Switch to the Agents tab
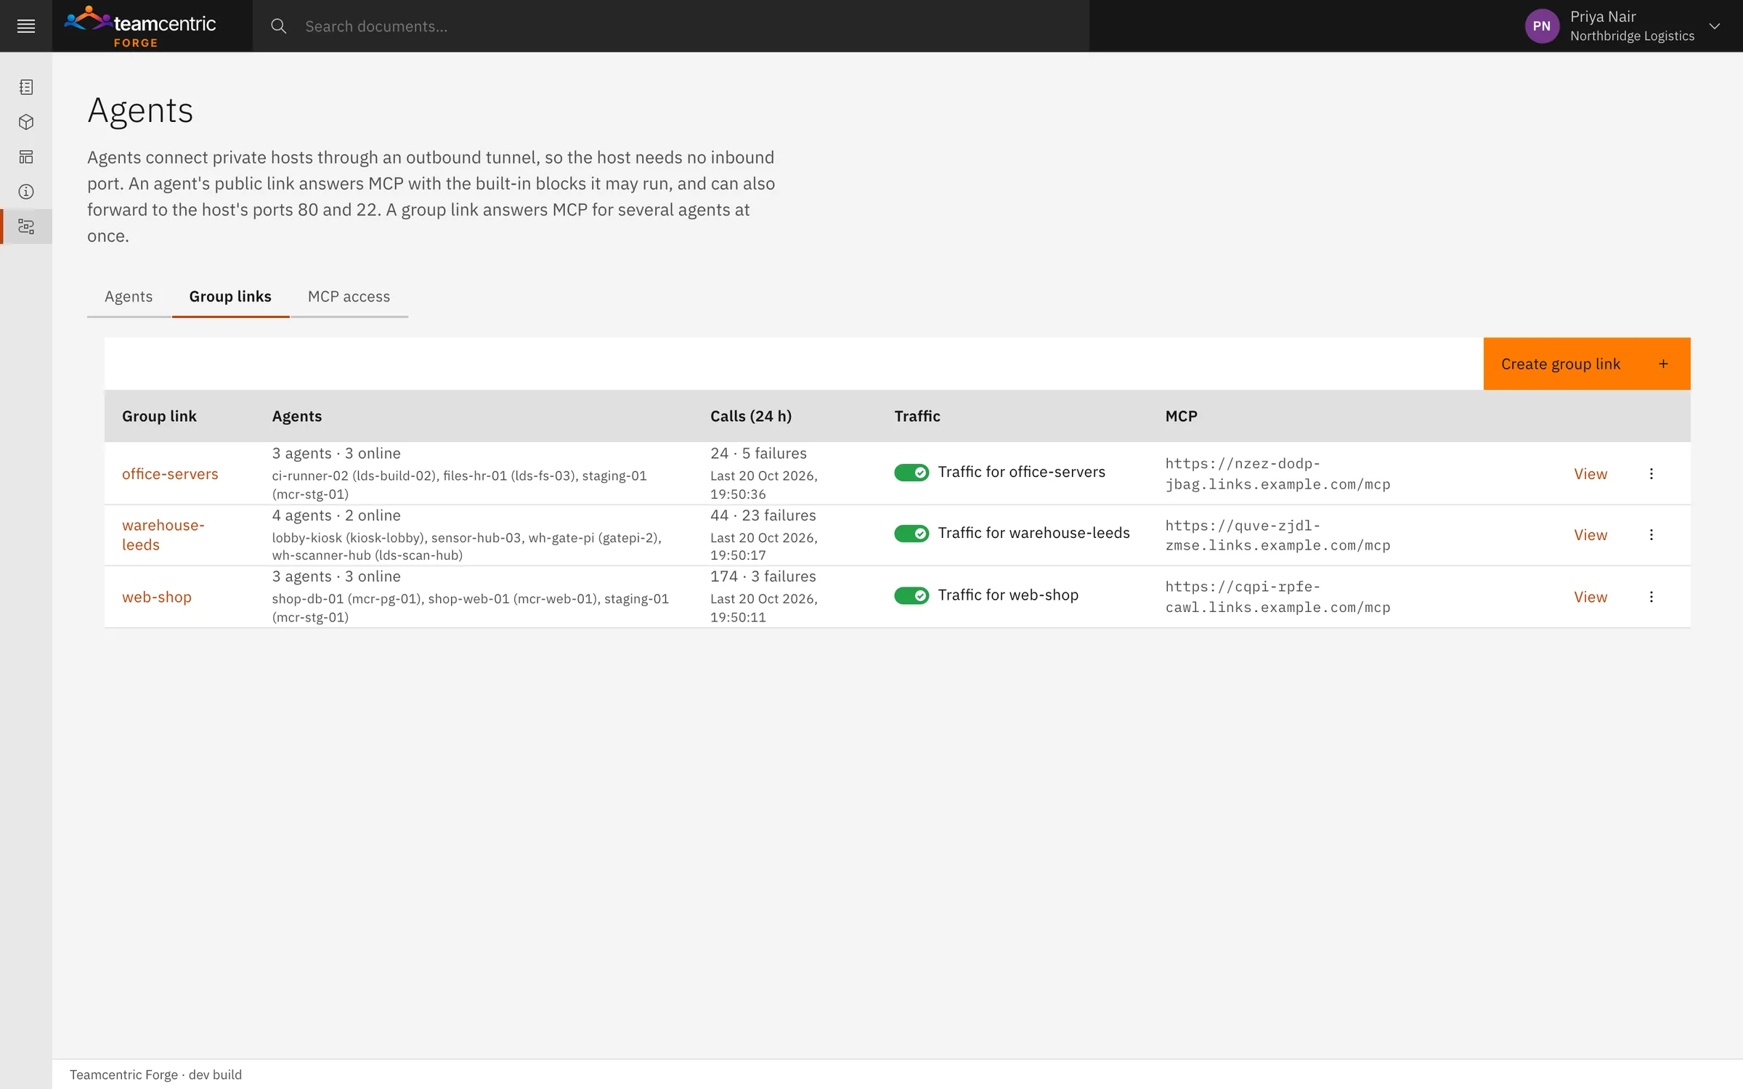Image resolution: width=1743 pixels, height=1089 pixels. pyautogui.click(x=129, y=296)
